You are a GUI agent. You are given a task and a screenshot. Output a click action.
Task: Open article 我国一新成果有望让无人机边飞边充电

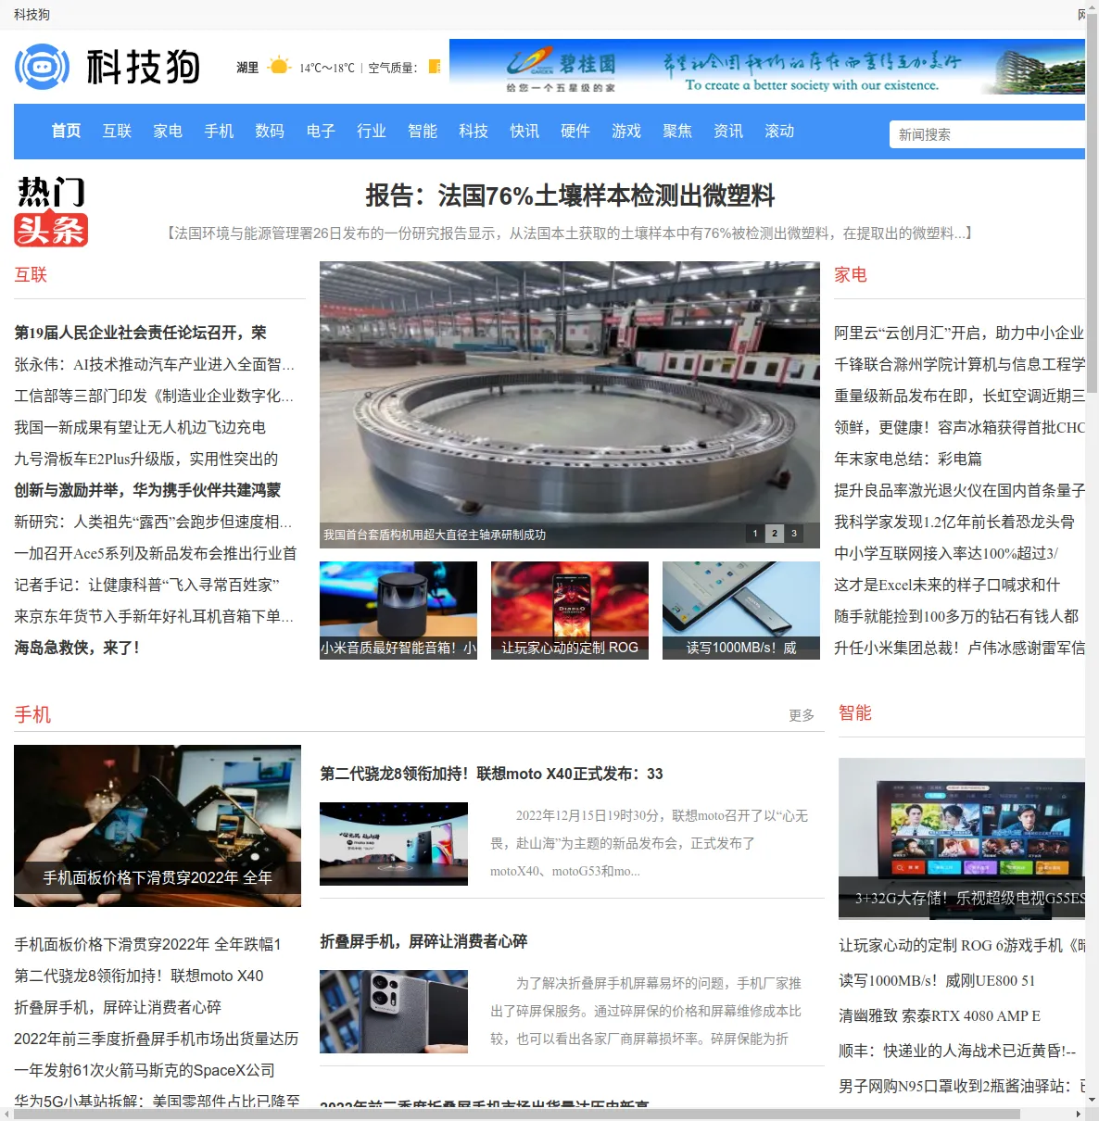pyautogui.click(x=140, y=427)
